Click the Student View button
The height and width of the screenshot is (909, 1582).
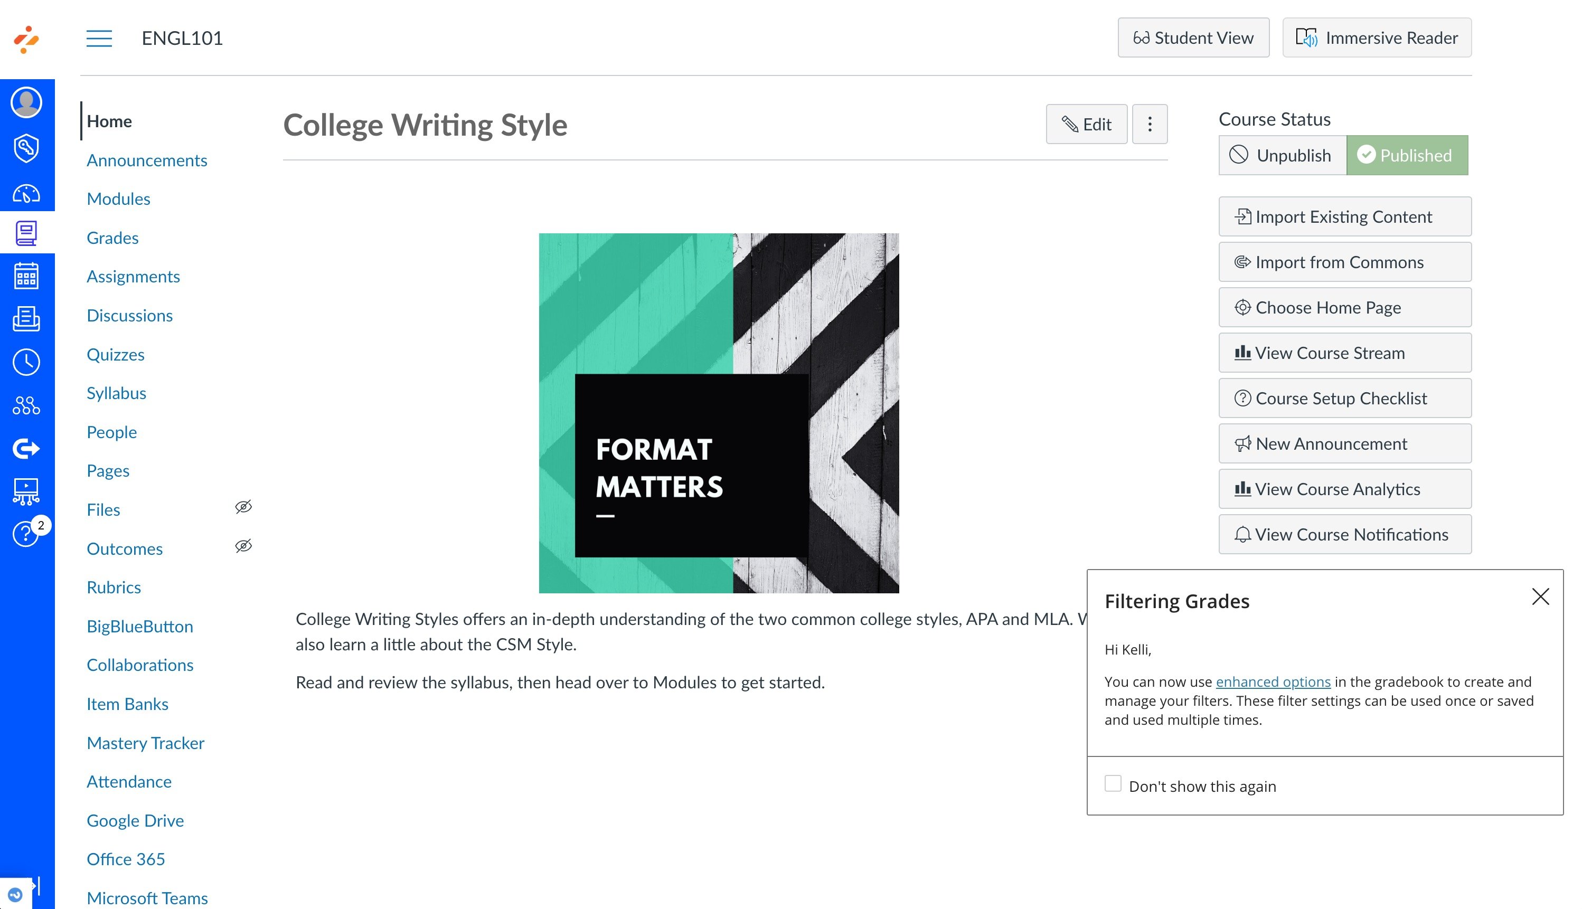click(1193, 38)
